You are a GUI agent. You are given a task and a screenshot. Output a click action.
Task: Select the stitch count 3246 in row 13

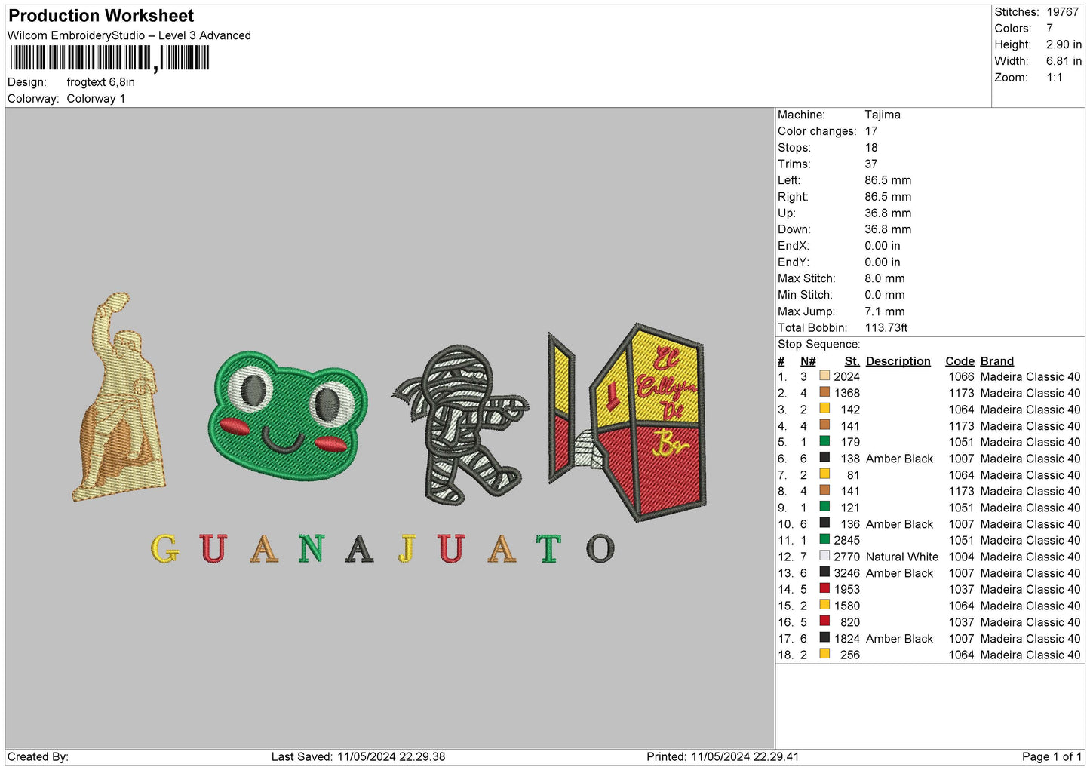(x=846, y=573)
